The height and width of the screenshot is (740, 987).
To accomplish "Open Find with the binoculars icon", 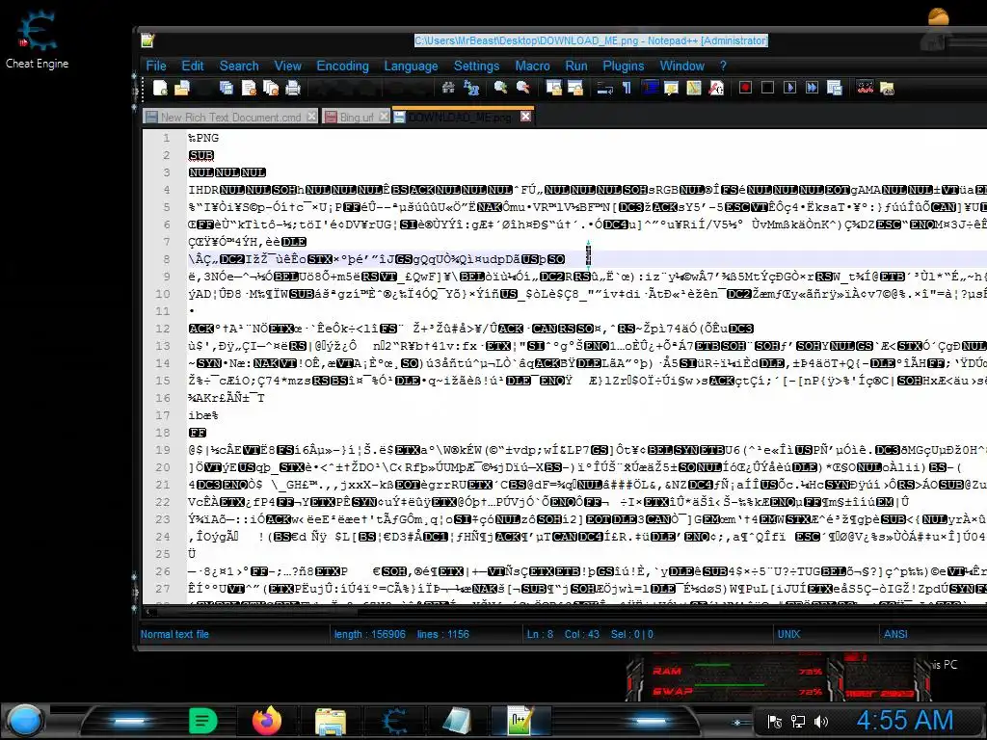I will point(448,88).
